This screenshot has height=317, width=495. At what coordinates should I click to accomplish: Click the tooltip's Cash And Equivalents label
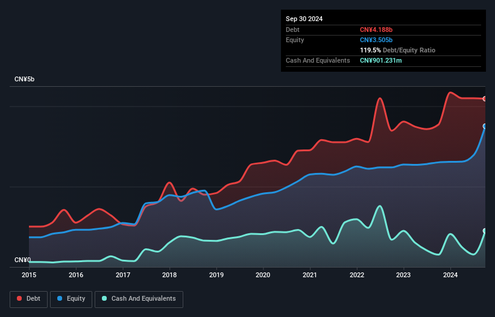coord(318,60)
